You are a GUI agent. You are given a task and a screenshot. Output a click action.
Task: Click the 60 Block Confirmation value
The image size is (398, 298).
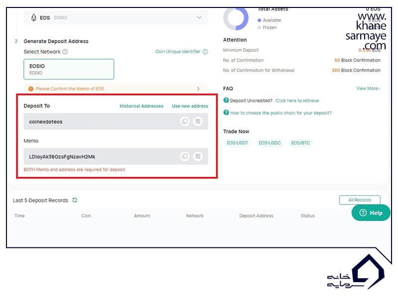point(357,60)
